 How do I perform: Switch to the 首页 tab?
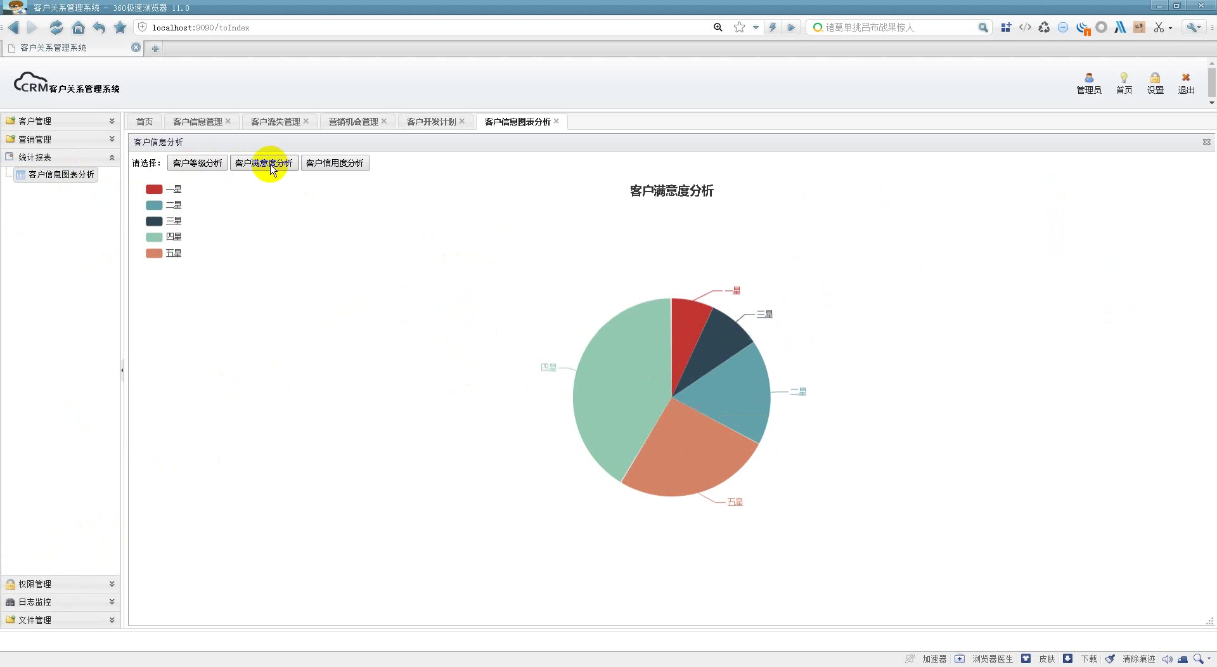(x=145, y=122)
